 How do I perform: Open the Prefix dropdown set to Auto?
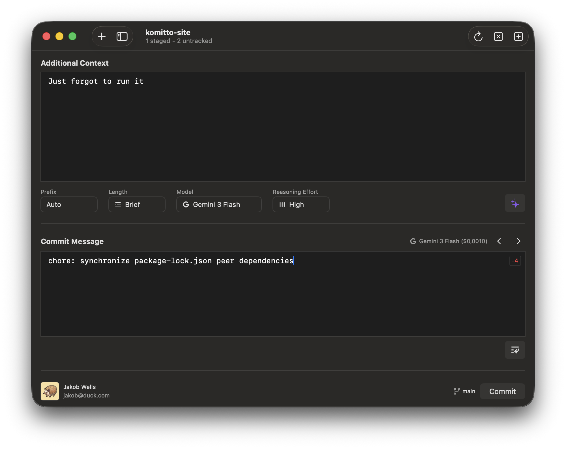[x=69, y=204]
